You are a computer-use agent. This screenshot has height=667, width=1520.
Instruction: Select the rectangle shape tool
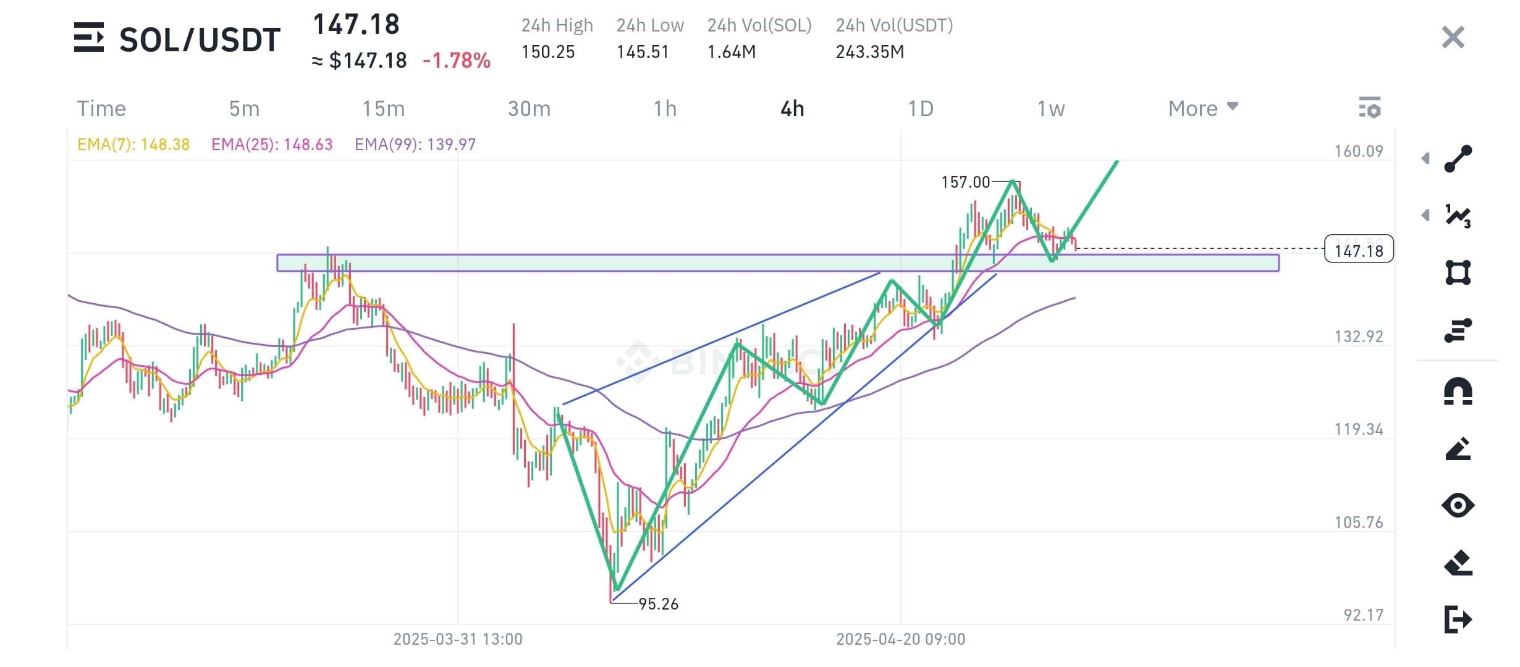click(x=1458, y=272)
